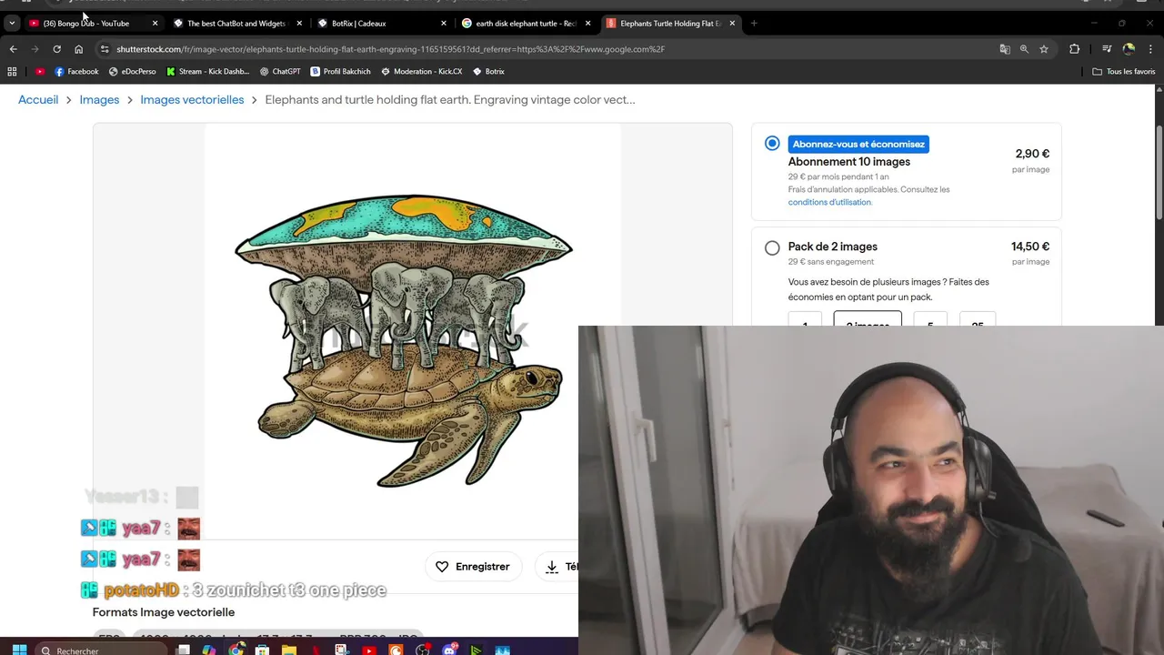Open the eDocPerso bookmark

pos(132,71)
